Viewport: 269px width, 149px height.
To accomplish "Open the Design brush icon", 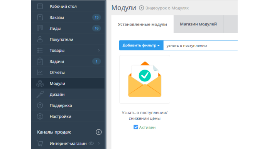I will (40, 94).
